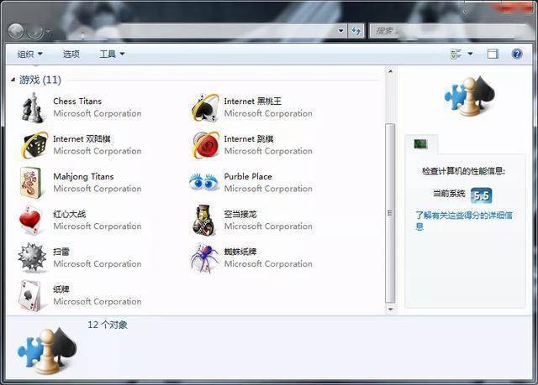
Task: Go back with the back arrow
Action: 15,32
